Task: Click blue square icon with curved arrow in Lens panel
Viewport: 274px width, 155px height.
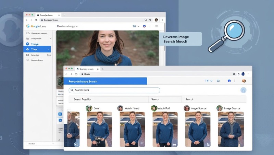Action: [x=60, y=114]
